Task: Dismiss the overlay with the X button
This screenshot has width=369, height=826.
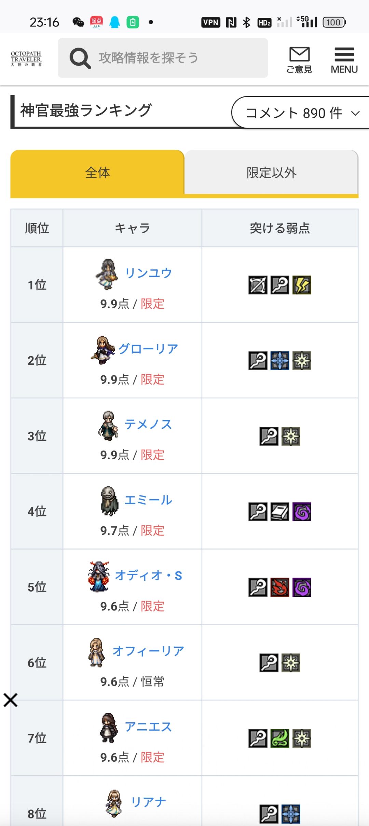Action: point(11,700)
